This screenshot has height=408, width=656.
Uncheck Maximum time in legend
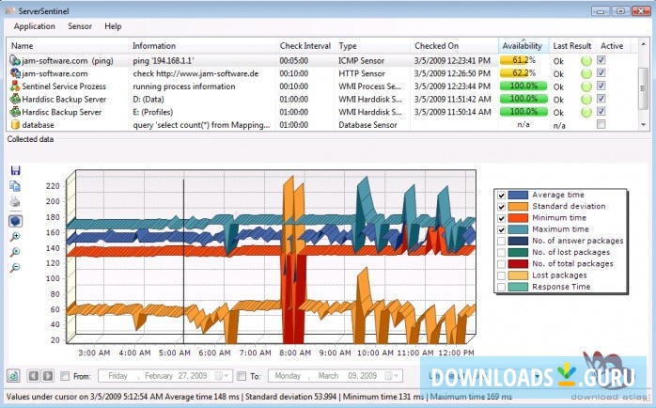(501, 229)
